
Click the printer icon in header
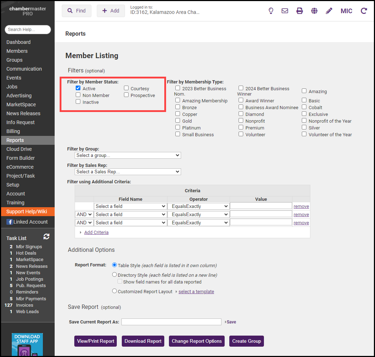(x=300, y=11)
